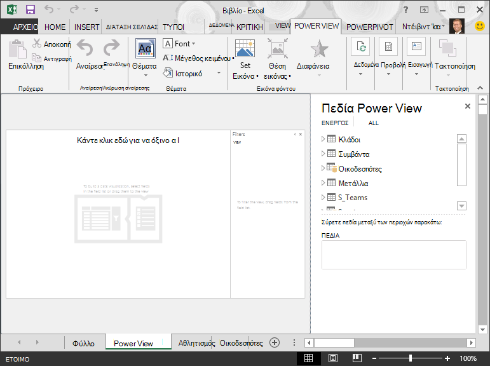Select the ΕΝΕΡΓΟΣ fields filter
The height and width of the screenshot is (366, 490).
335,123
